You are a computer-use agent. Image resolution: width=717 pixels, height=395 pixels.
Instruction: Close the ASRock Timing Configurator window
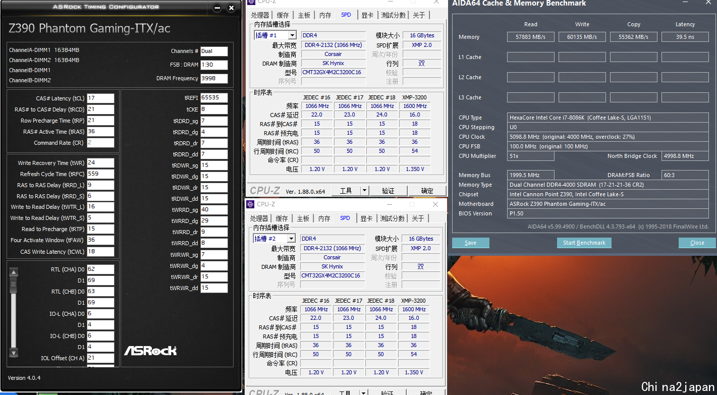[231, 8]
